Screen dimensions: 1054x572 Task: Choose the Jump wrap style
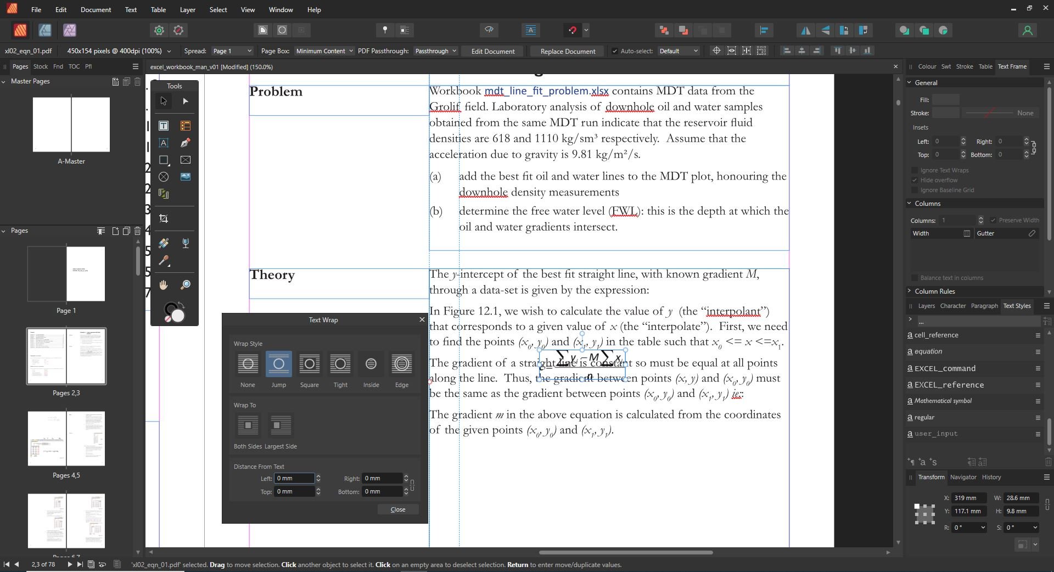point(278,364)
